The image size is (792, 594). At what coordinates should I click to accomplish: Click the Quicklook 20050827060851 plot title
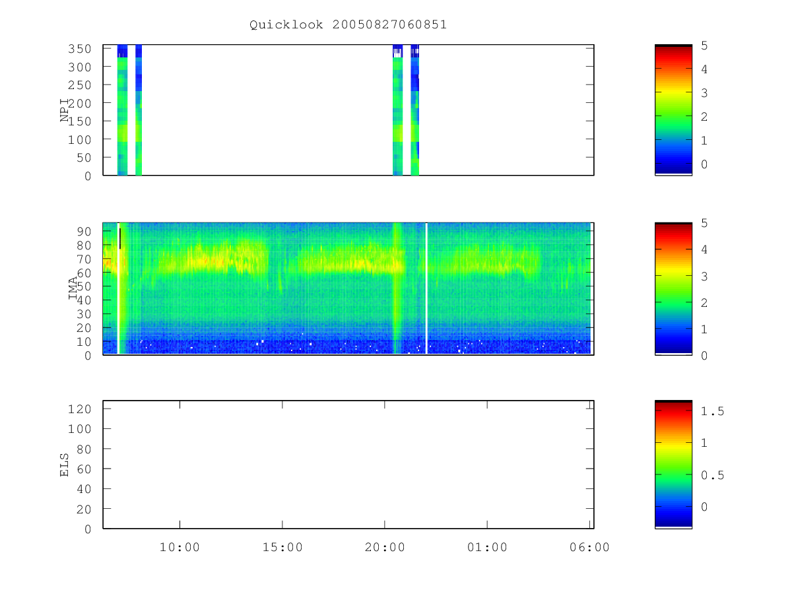click(348, 24)
